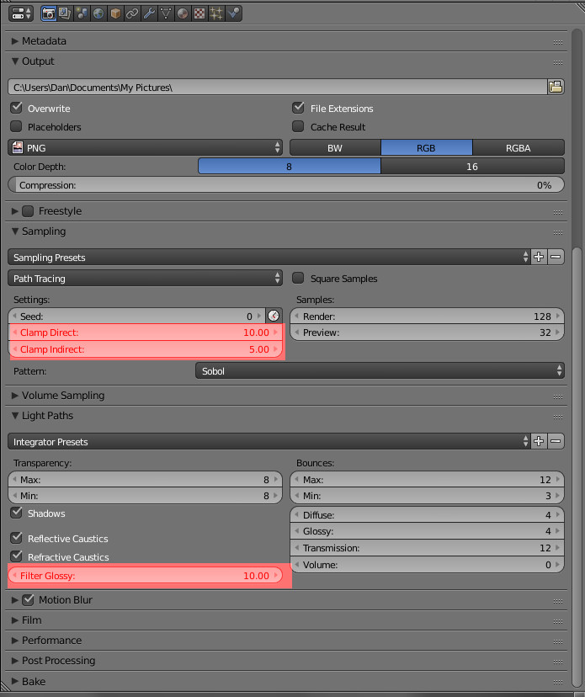Open the Path Tracing integrator dropdown
This screenshot has height=697, width=585.
[x=145, y=279]
